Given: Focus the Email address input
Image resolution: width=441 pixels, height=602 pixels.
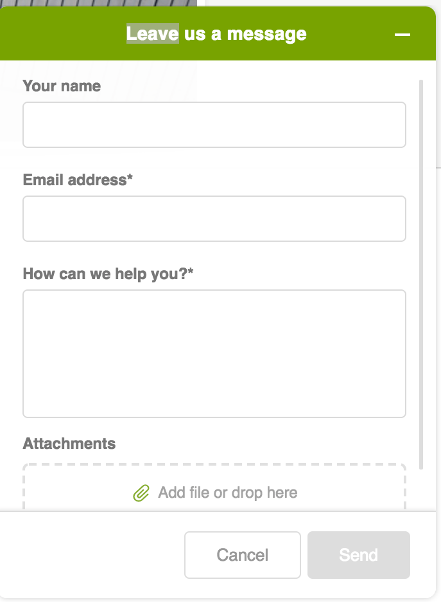Looking at the screenshot, I should click(214, 219).
